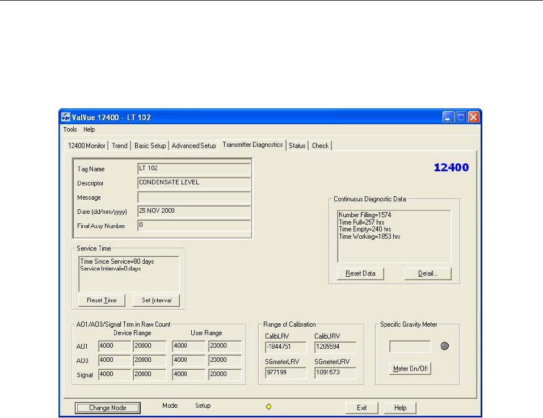This screenshot has width=543, height=418.
Task: Close the ValVue 12400 window
Action: click(x=473, y=117)
